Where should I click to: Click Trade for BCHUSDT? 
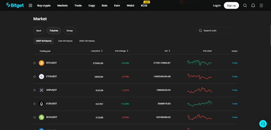pyautogui.click(x=235, y=117)
